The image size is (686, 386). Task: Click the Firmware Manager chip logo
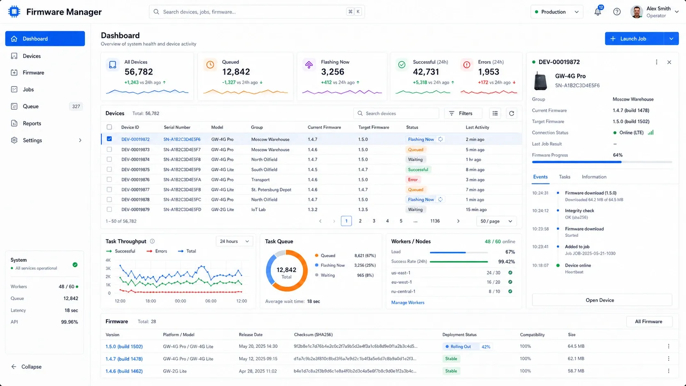(x=14, y=11)
